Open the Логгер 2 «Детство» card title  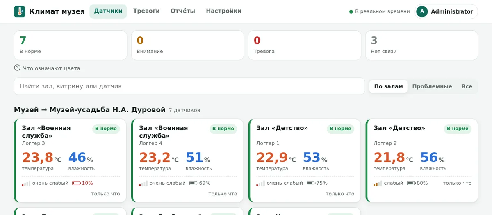[x=399, y=128]
